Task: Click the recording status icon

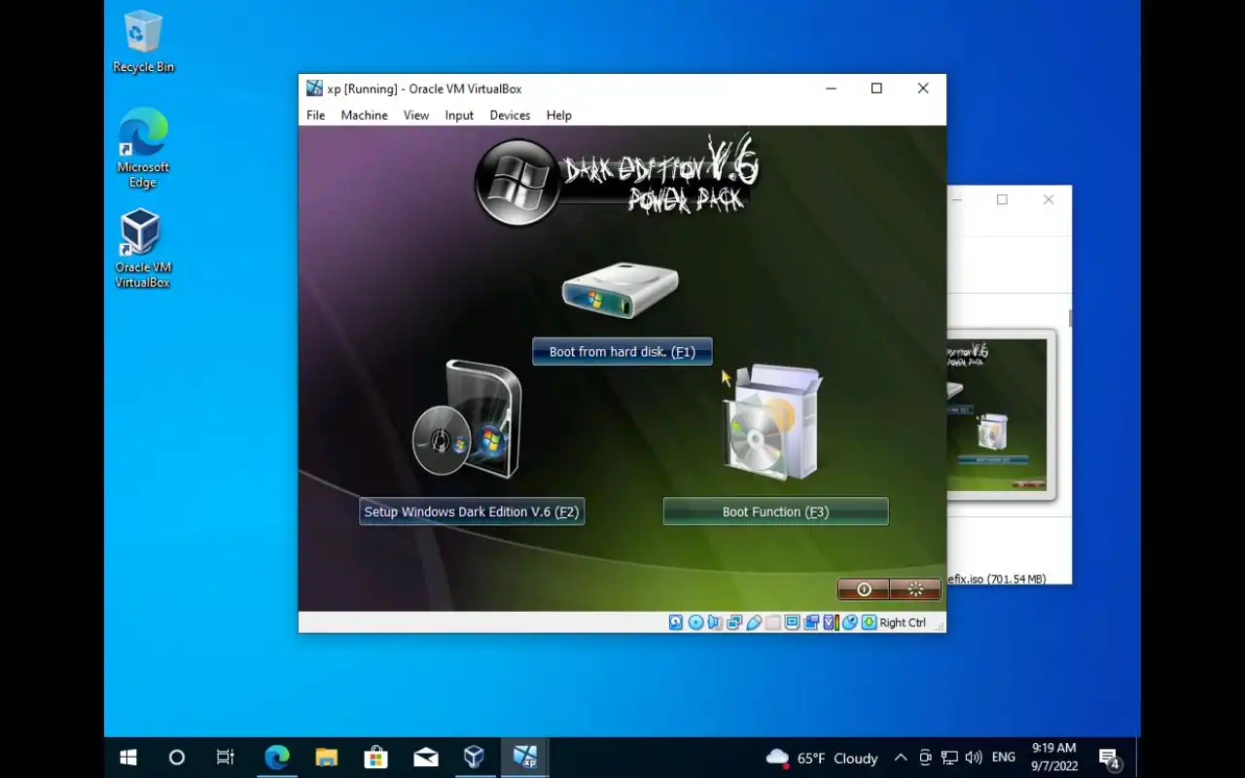Action: click(811, 622)
